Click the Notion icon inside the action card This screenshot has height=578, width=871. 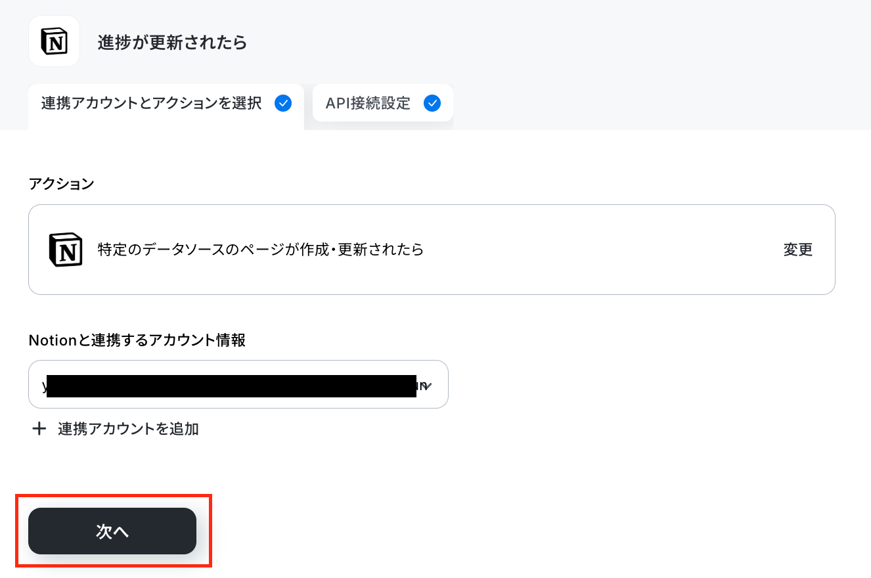tap(66, 250)
